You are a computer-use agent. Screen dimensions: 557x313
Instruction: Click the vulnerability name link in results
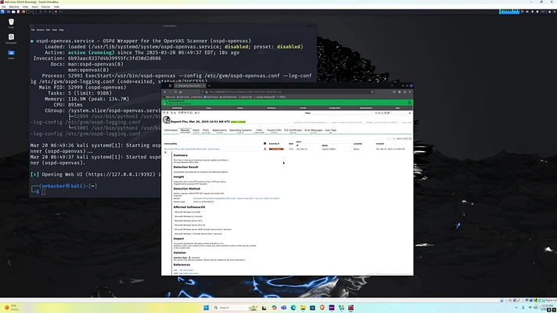coord(192,148)
